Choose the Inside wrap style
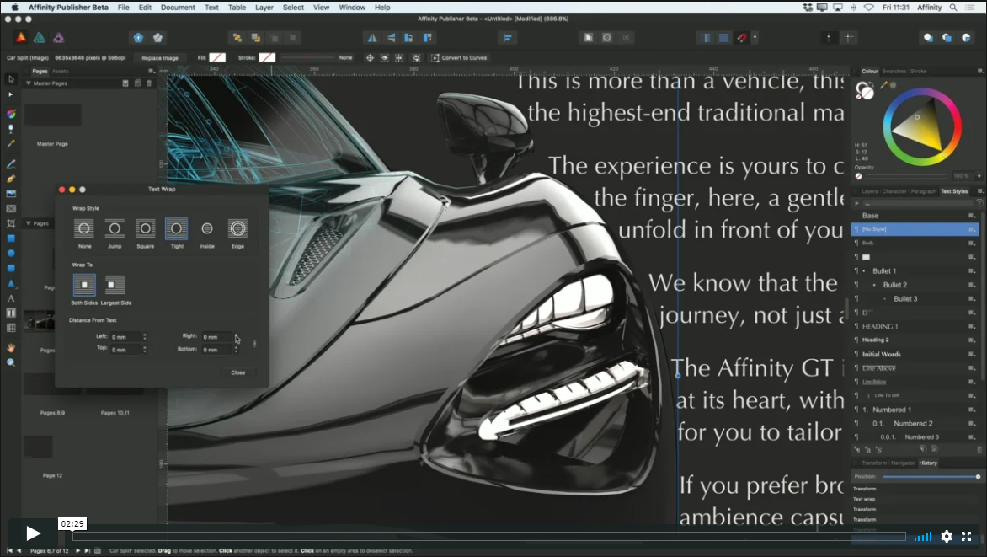Image resolution: width=987 pixels, height=557 pixels. tap(207, 228)
